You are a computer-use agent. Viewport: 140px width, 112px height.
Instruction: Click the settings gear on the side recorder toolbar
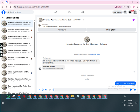(1, 55)
